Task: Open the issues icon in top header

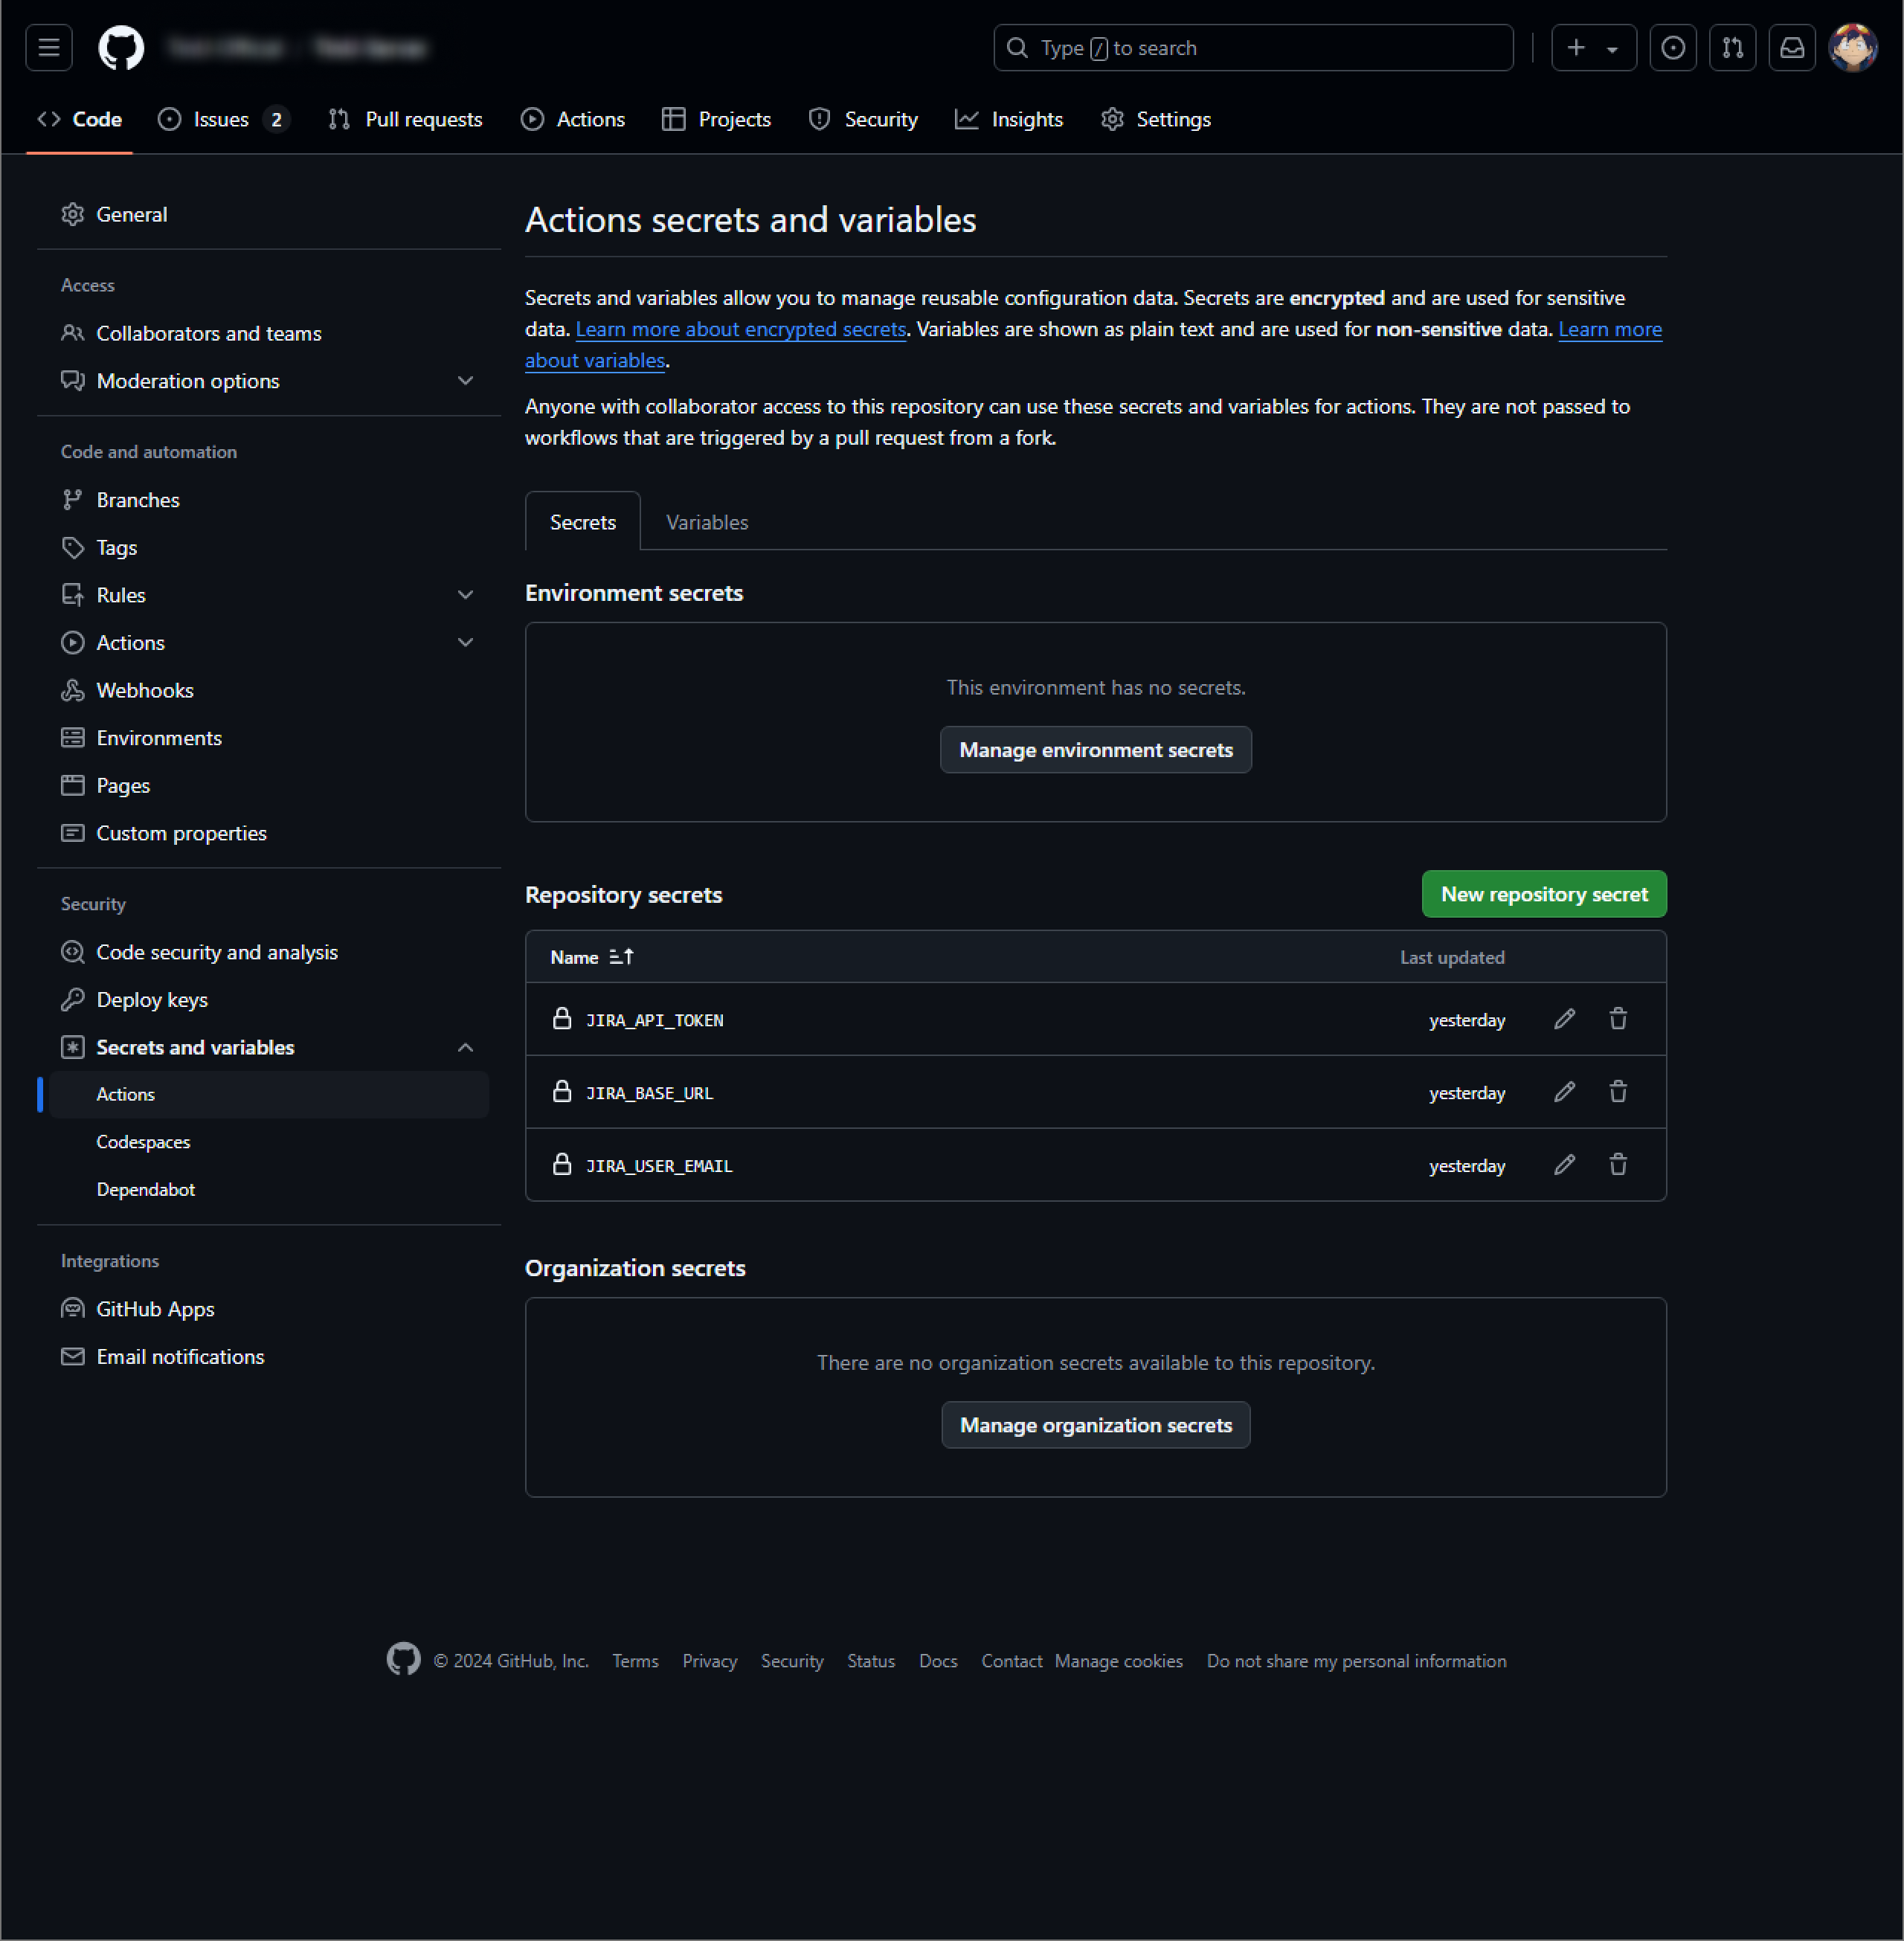Action: click(x=1672, y=48)
